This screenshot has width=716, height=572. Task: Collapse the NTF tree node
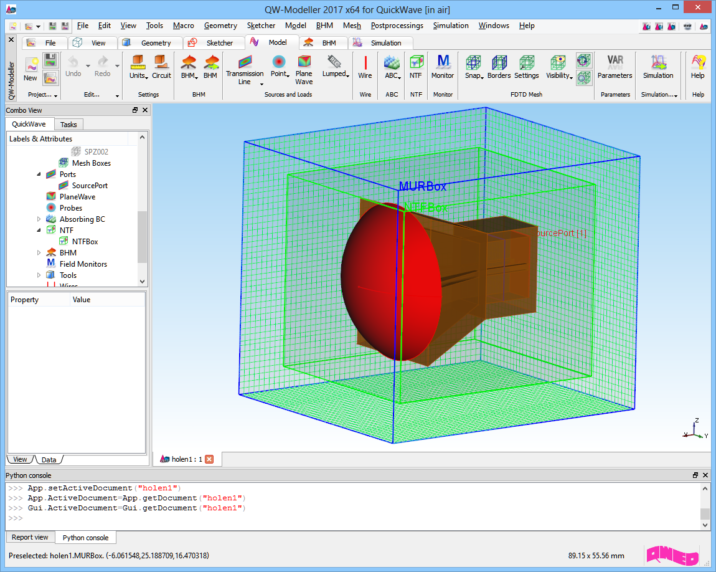pyautogui.click(x=39, y=231)
